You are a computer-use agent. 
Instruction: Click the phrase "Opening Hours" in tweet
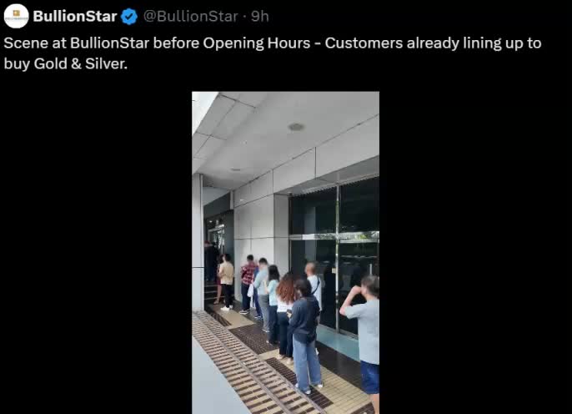click(x=257, y=43)
